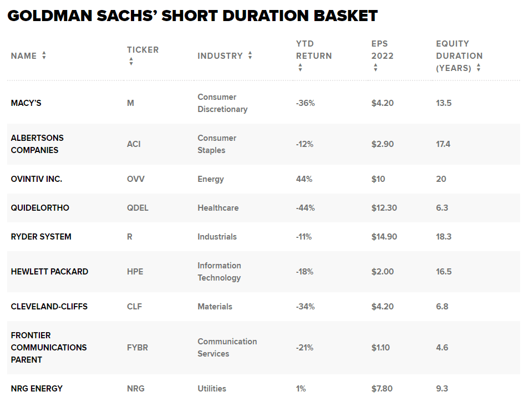Click the Goldman Sachs' Short Duration Basket title

(x=192, y=16)
